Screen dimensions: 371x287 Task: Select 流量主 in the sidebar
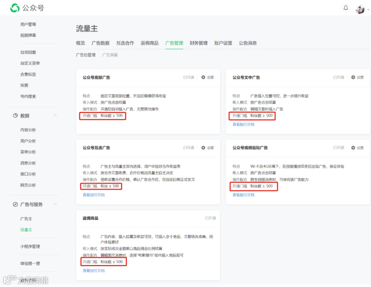click(26, 230)
